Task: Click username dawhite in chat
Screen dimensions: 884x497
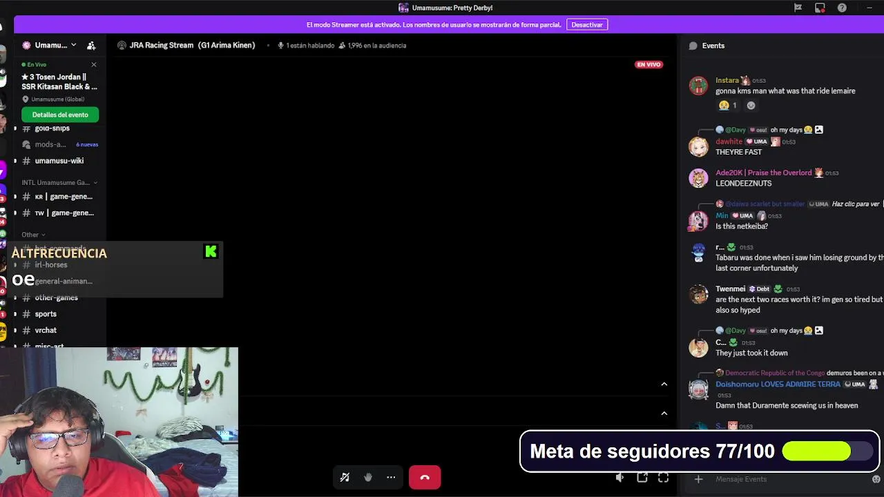Action: coord(729,142)
